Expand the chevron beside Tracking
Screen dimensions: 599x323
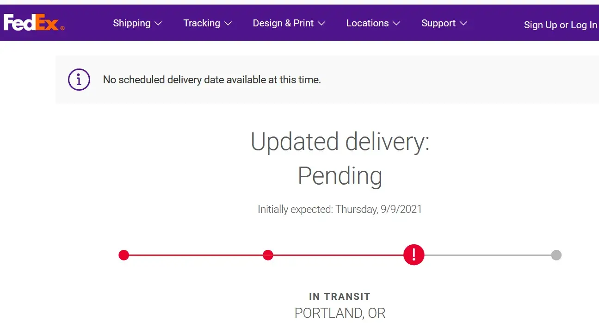click(x=228, y=23)
